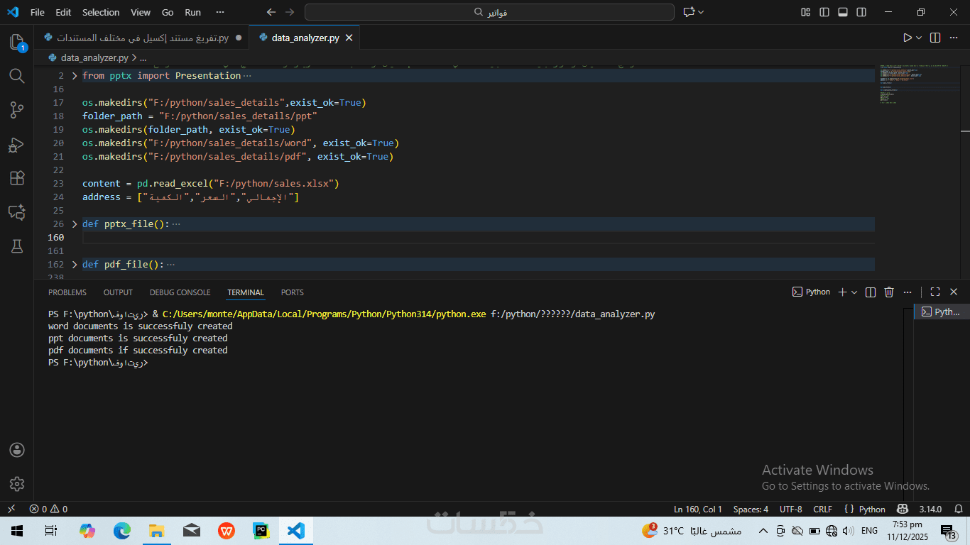Open the Explorer view in activity bar
This screenshot has width=970, height=545.
click(17, 42)
